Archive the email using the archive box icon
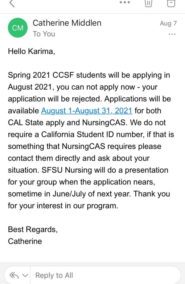This screenshot has width=185, height=284. [x=171, y=3]
